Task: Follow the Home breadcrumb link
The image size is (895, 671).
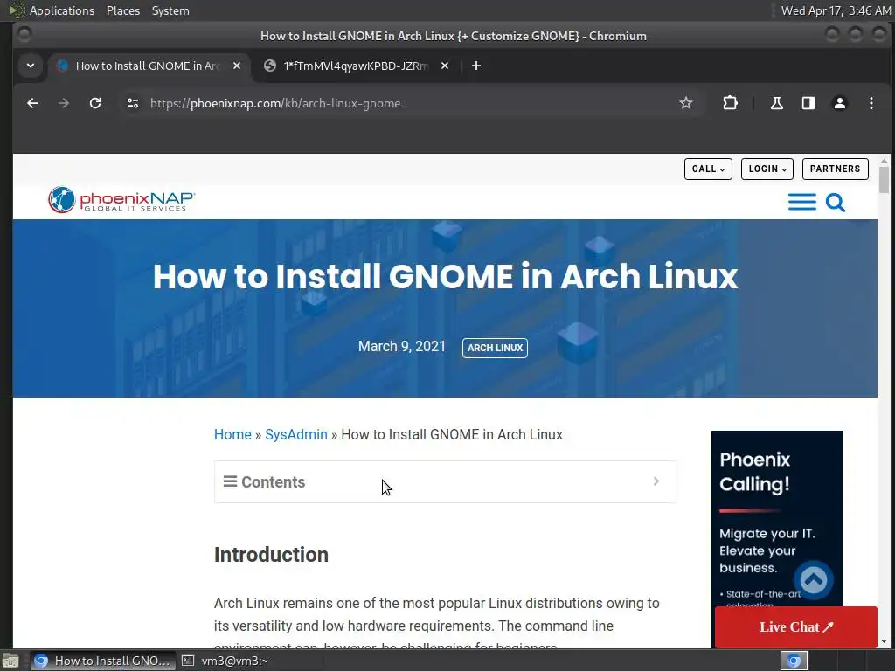Action: tap(232, 434)
